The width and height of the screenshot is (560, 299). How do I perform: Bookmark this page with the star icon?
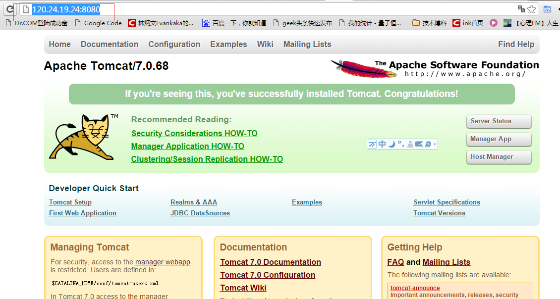tap(532, 9)
